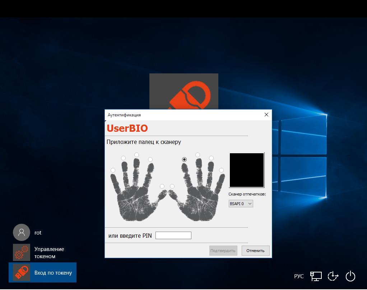Click the power options icon
The height and width of the screenshot is (290, 367).
(350, 276)
